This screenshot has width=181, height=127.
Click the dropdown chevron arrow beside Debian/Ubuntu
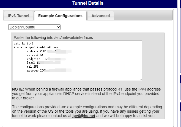click(59, 27)
